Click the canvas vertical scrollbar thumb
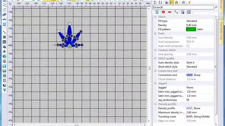The width and height of the screenshot is (225, 126). 149,68
